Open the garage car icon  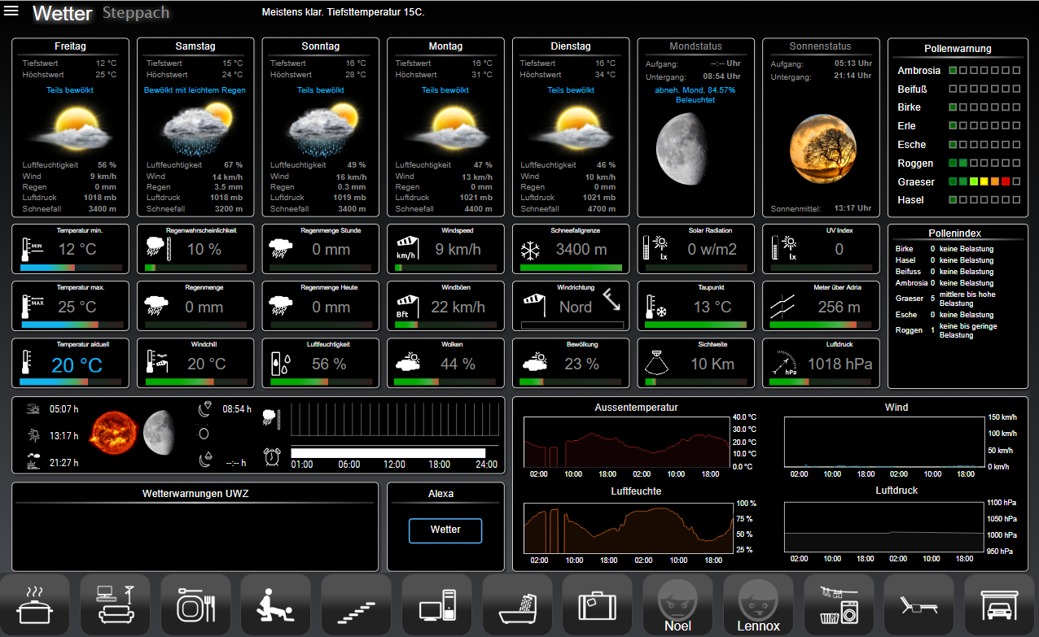(999, 604)
